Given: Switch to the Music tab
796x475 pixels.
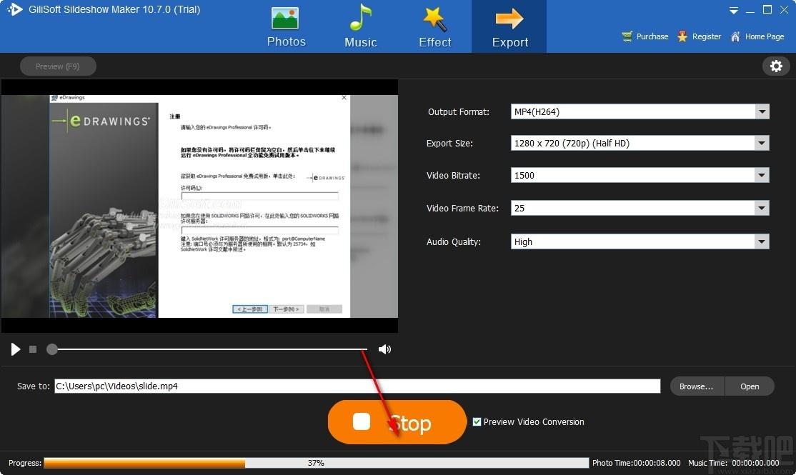Looking at the screenshot, I should point(360,27).
